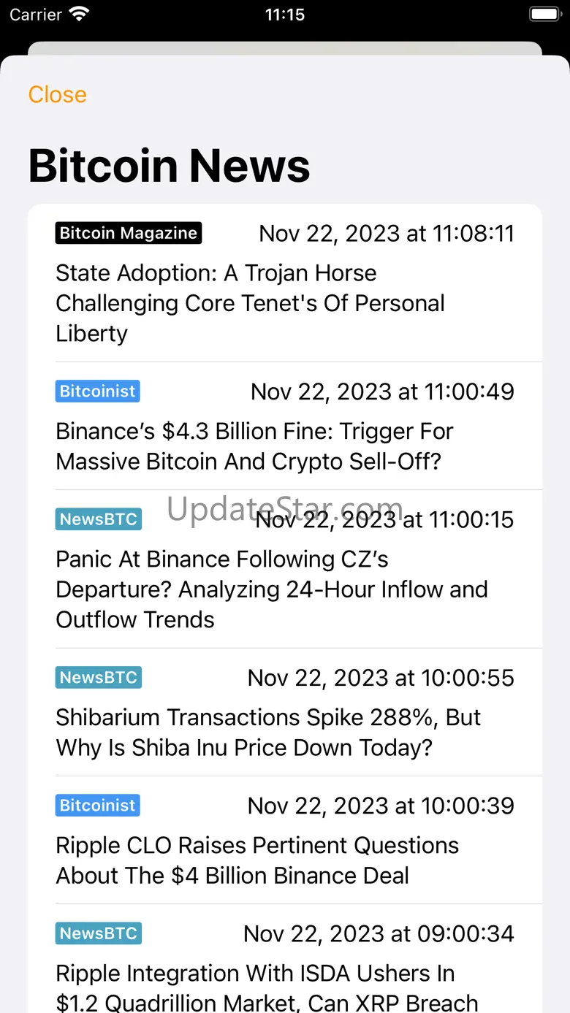Open Binance's $4.3 Billion Fine article
This screenshot has width=570, height=1013.
tap(254, 446)
